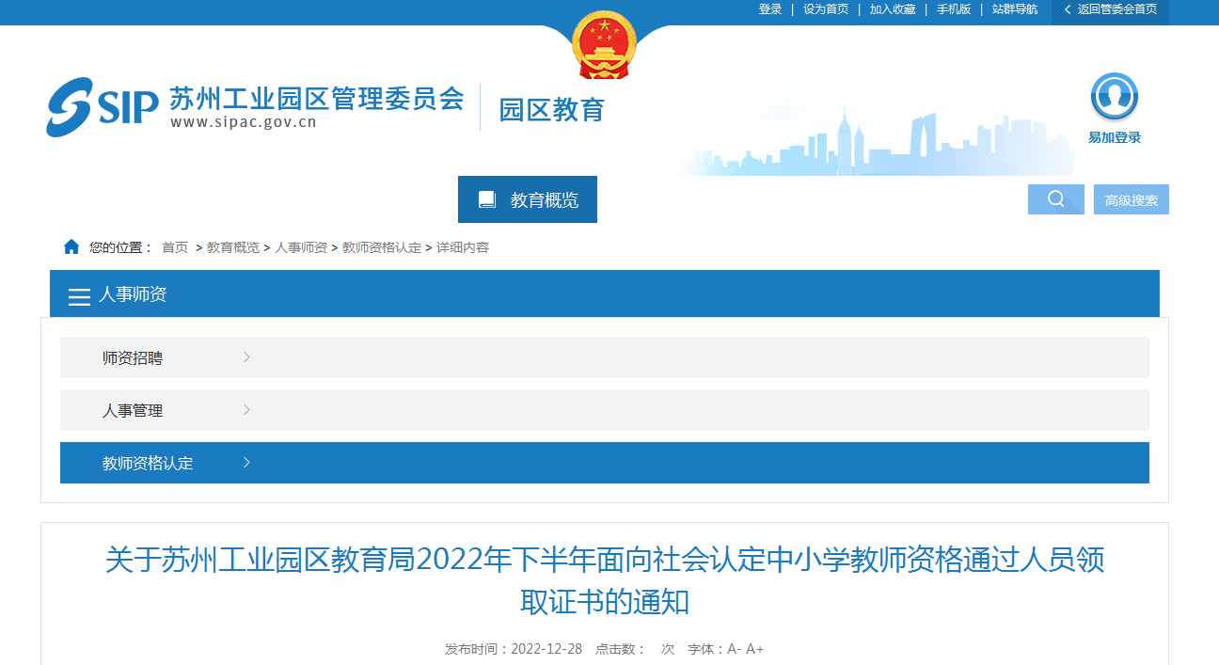Open the 易加登录 user avatar icon

coord(1115,97)
